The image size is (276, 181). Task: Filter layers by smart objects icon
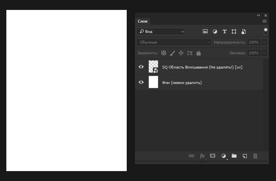(x=244, y=31)
